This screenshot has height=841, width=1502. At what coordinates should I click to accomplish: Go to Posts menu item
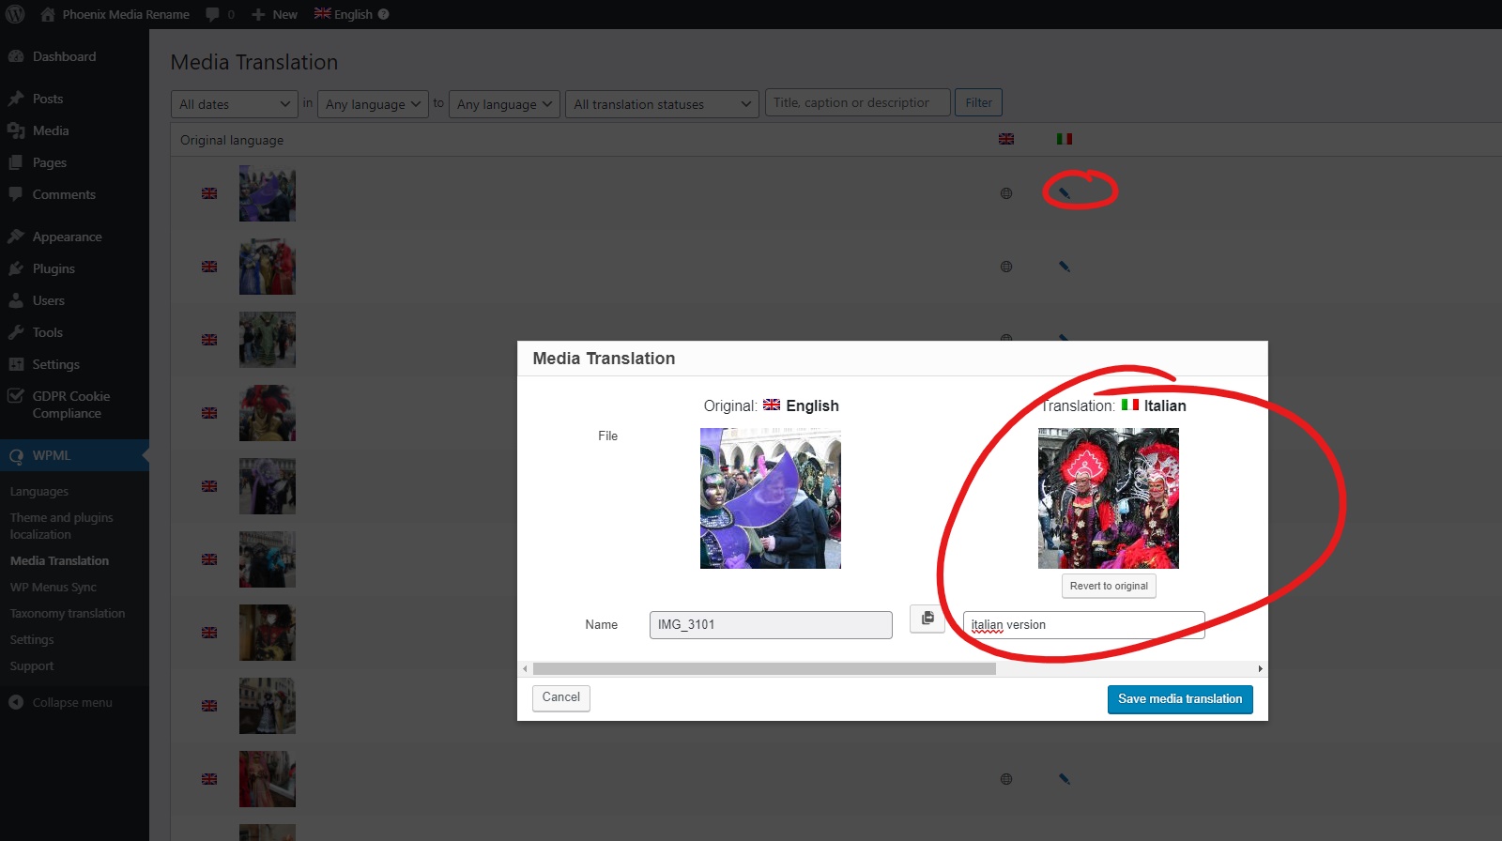(x=48, y=99)
